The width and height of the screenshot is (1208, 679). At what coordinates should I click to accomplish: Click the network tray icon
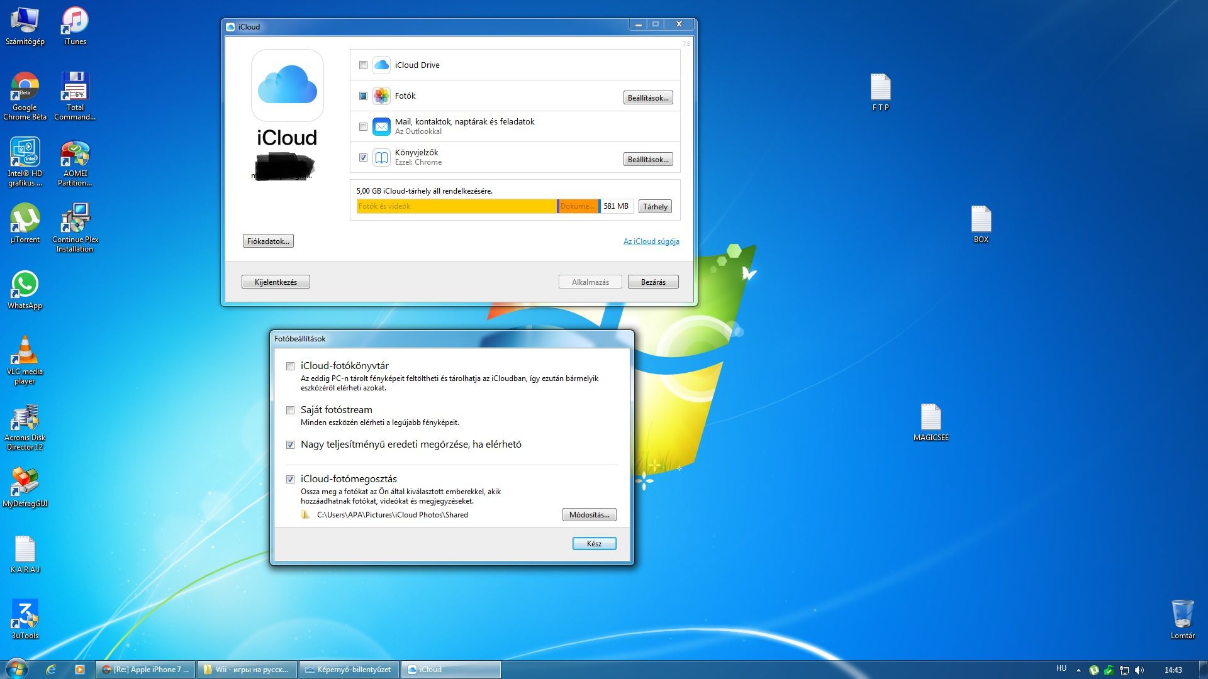tap(1124, 670)
